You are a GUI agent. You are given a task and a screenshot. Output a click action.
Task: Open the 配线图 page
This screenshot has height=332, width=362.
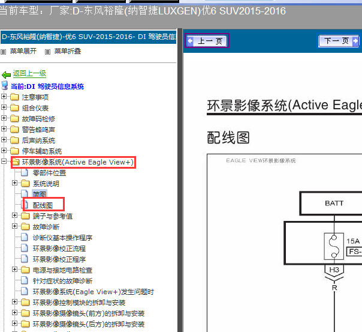point(43,205)
